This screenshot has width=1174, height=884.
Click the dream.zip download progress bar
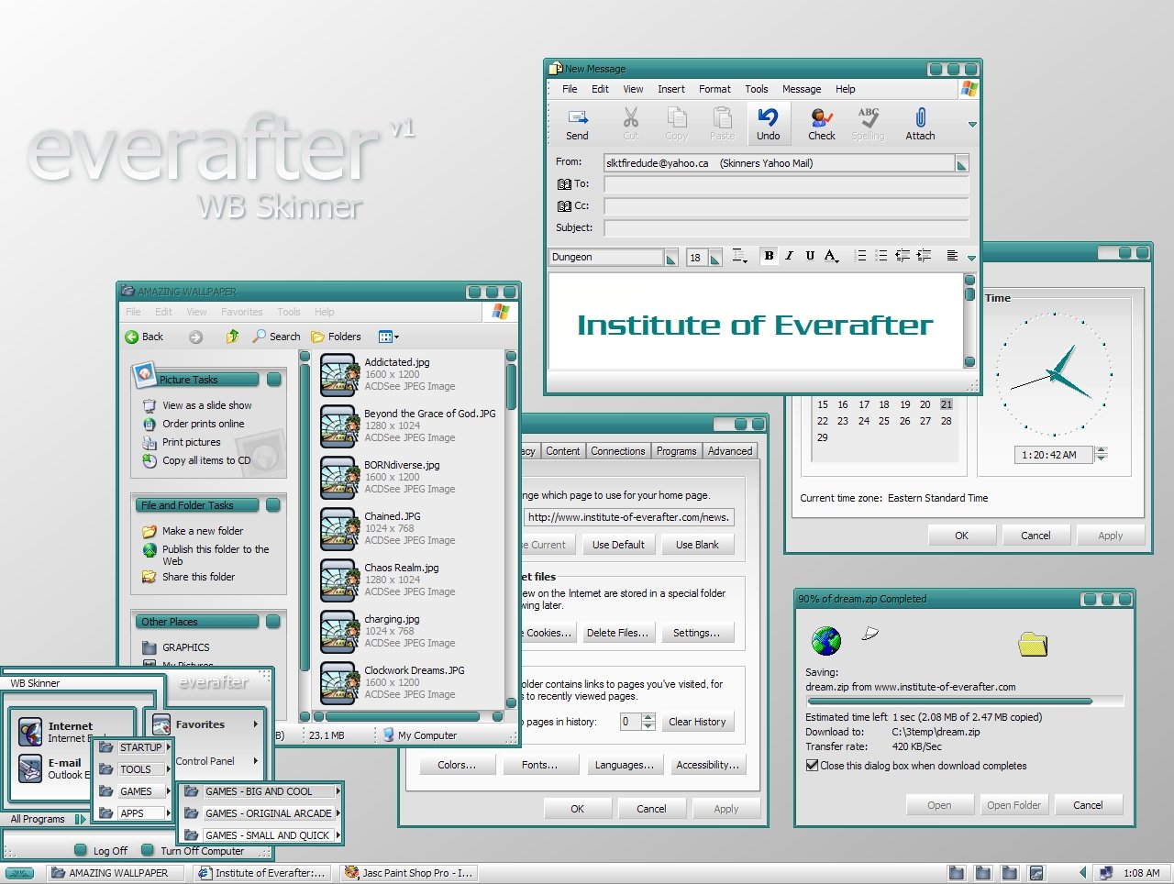[x=965, y=702]
